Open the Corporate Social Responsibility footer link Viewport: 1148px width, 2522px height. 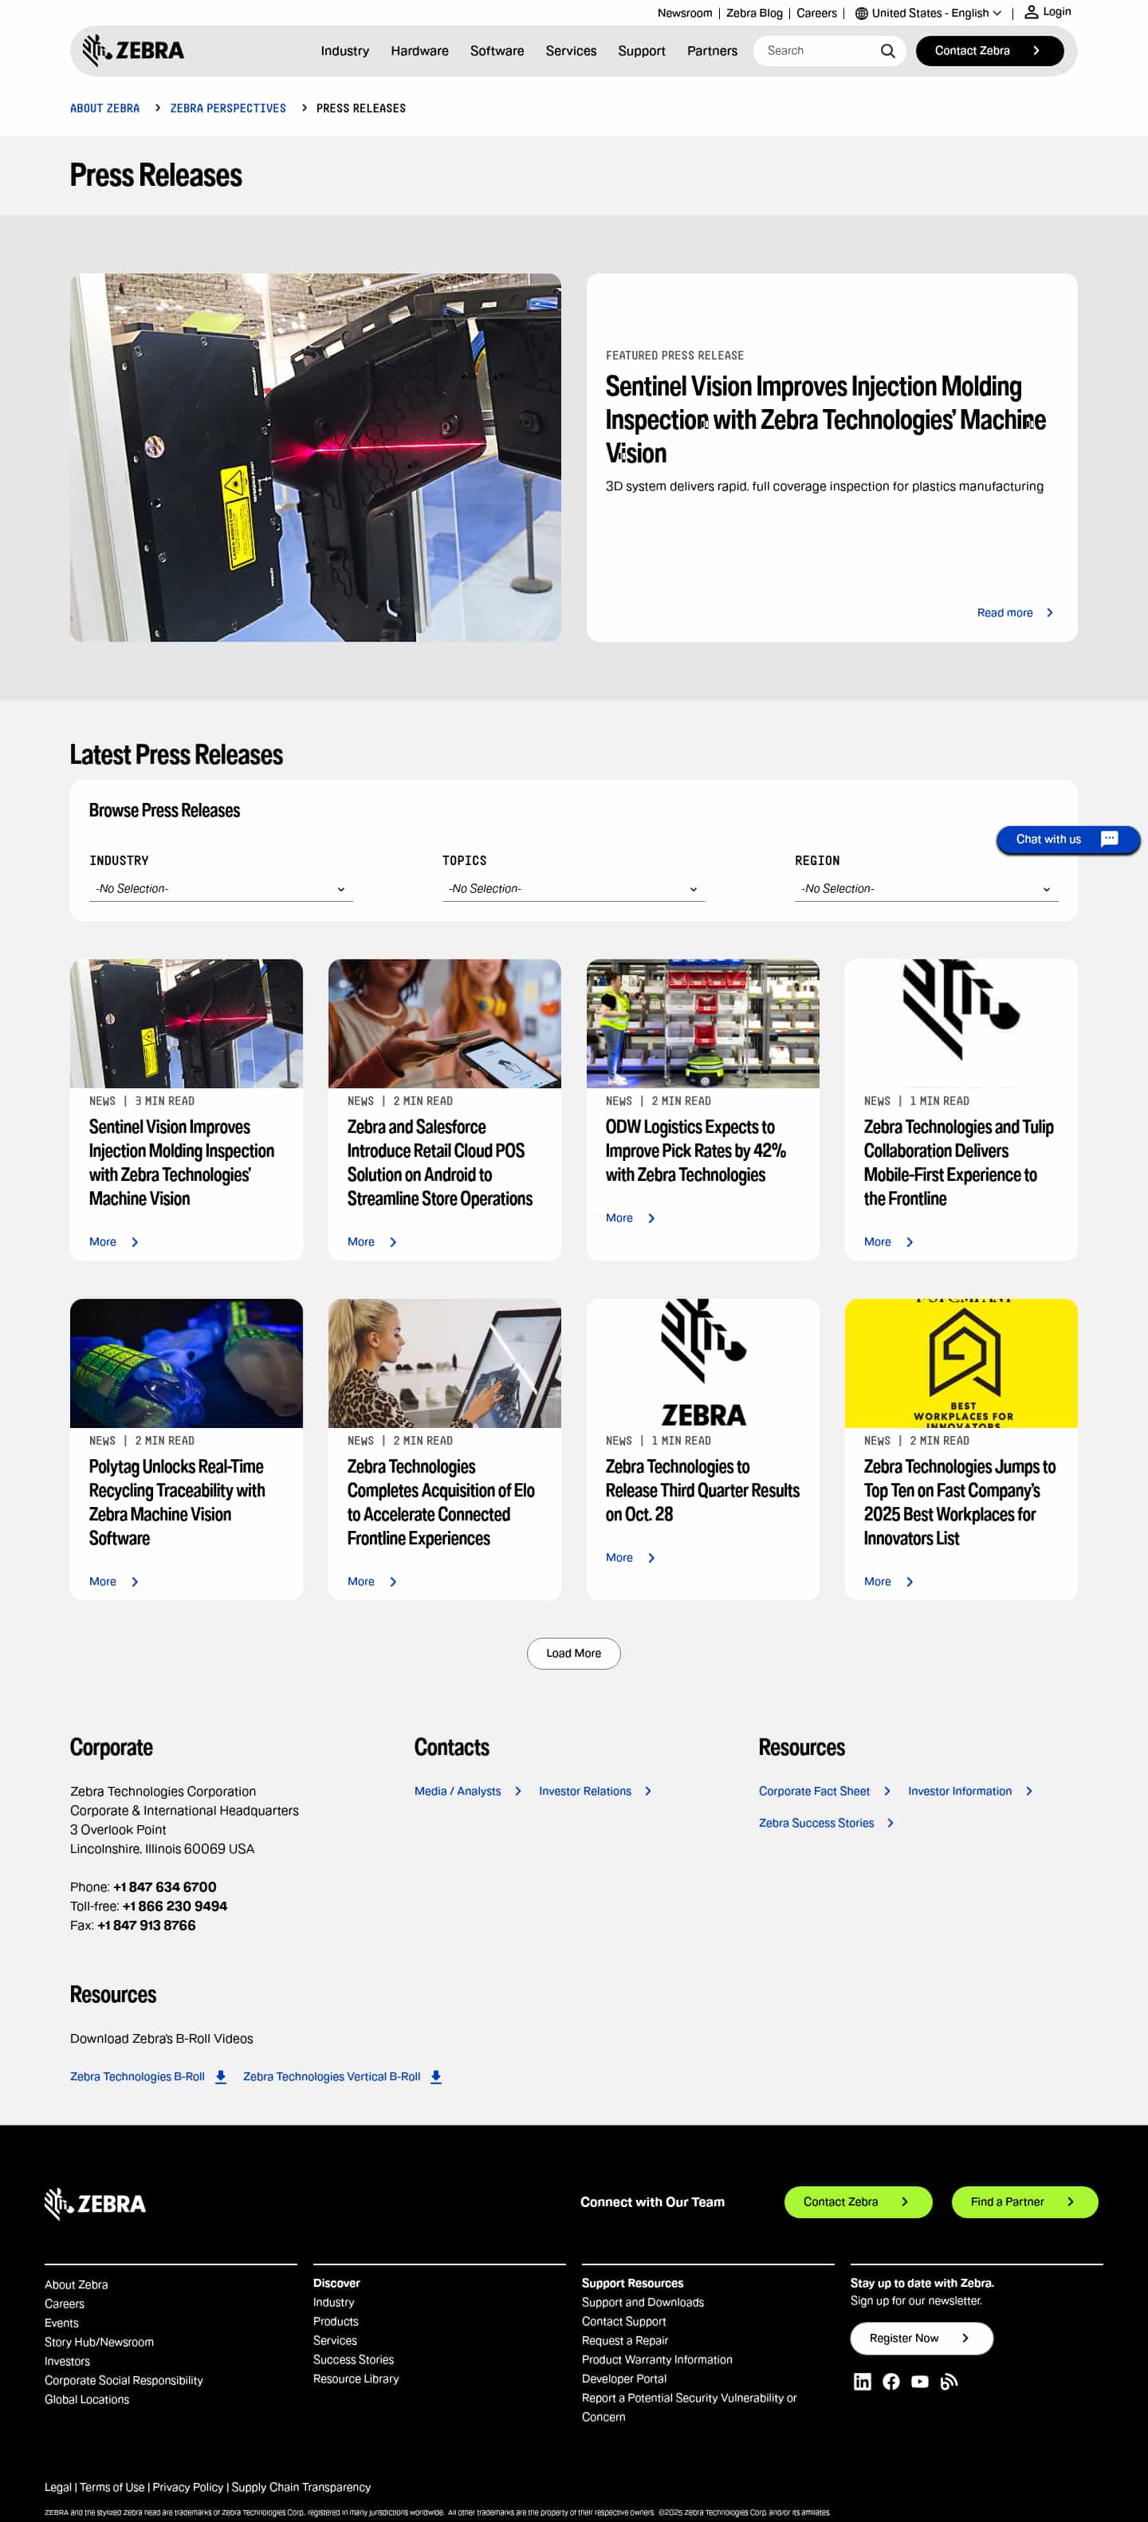click(124, 2380)
